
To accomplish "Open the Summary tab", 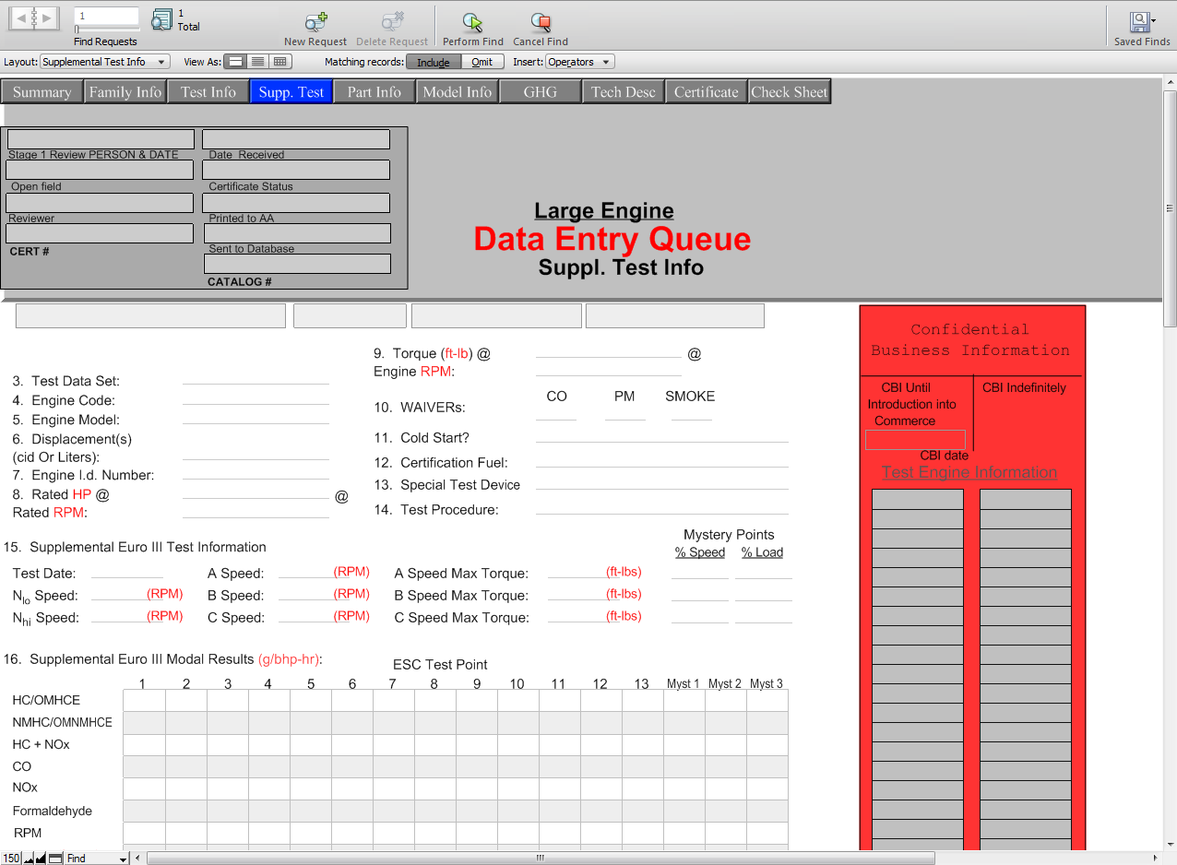I will click(42, 92).
